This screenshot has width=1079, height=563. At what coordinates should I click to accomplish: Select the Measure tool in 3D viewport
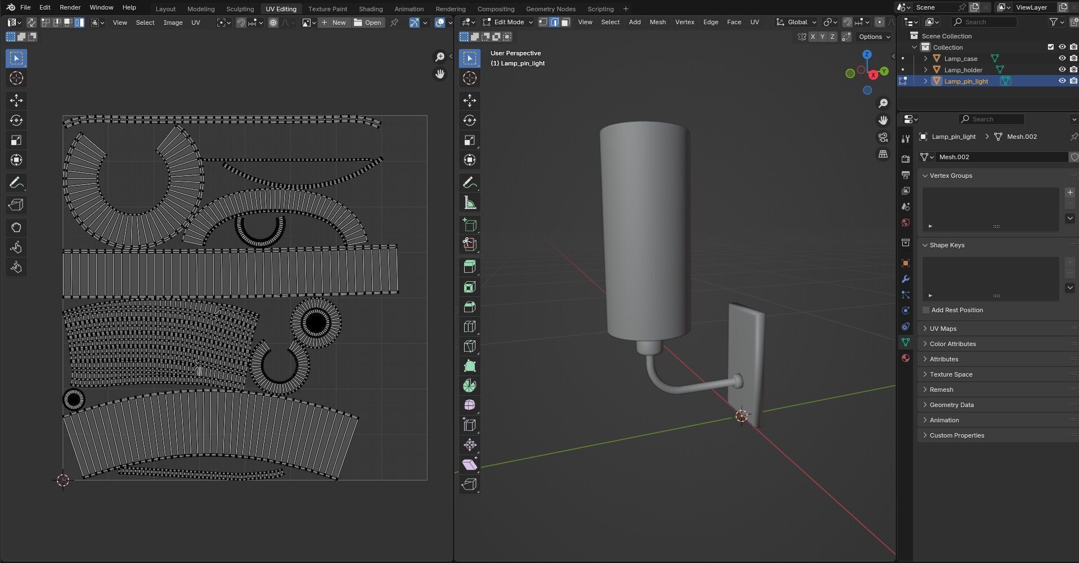pyautogui.click(x=469, y=203)
